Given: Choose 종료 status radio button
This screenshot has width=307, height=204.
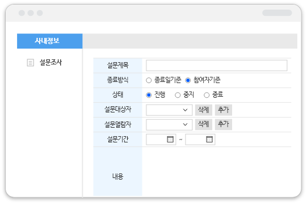Looking at the screenshot, I should (207, 95).
